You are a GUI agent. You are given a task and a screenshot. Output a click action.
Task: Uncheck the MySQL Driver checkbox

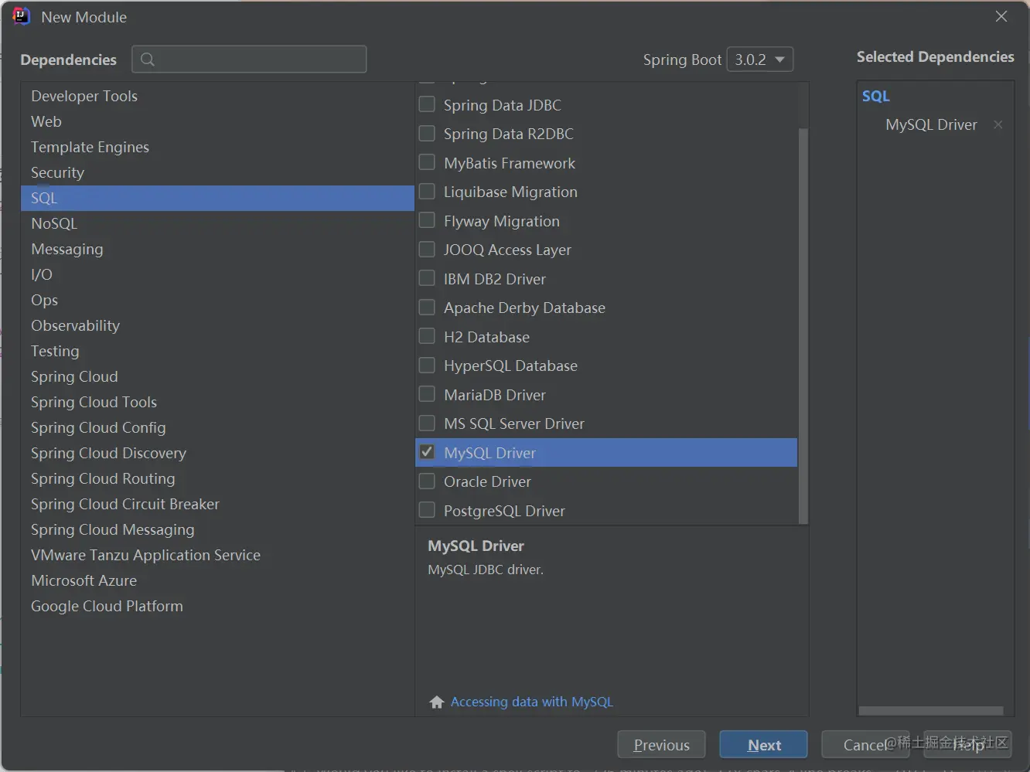(427, 452)
